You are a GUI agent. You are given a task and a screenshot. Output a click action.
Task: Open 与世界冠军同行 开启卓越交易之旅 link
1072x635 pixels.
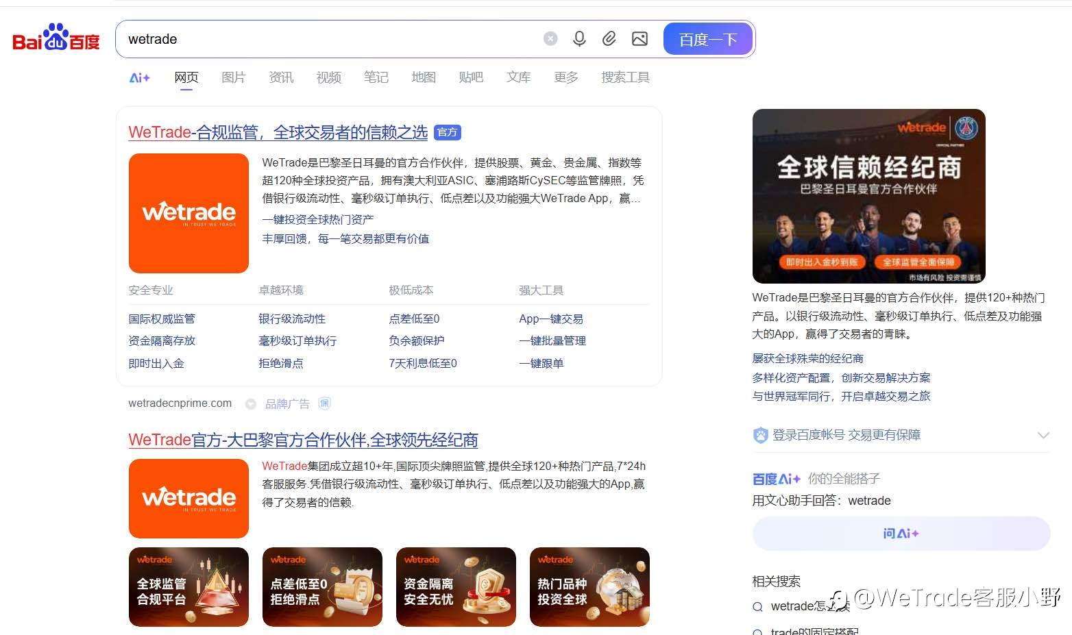coord(841,397)
